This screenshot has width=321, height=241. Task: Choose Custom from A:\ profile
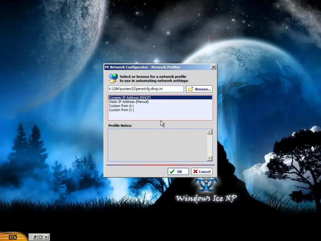point(160,106)
